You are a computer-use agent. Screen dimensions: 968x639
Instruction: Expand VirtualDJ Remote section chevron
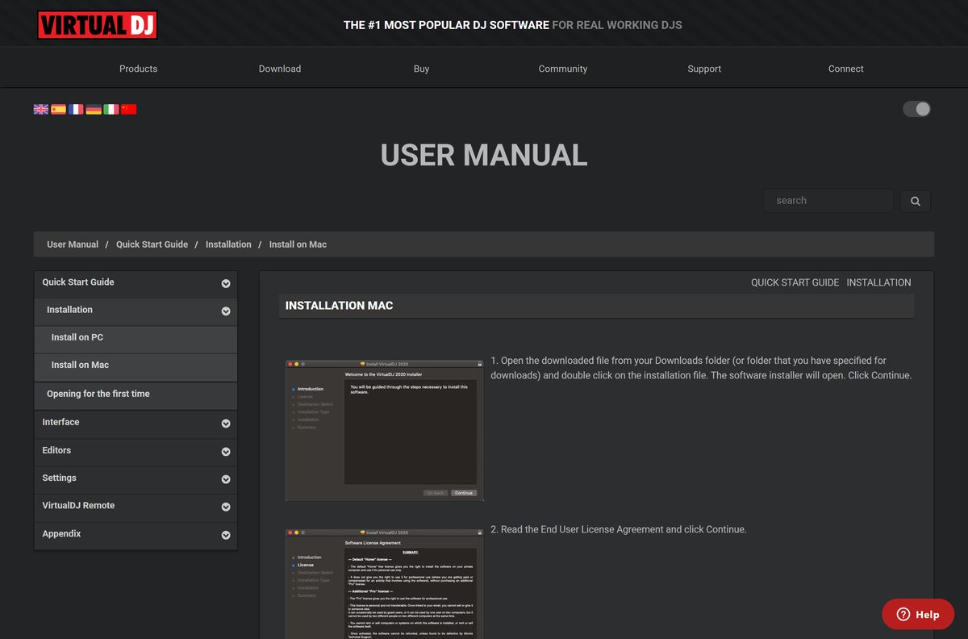coord(226,507)
